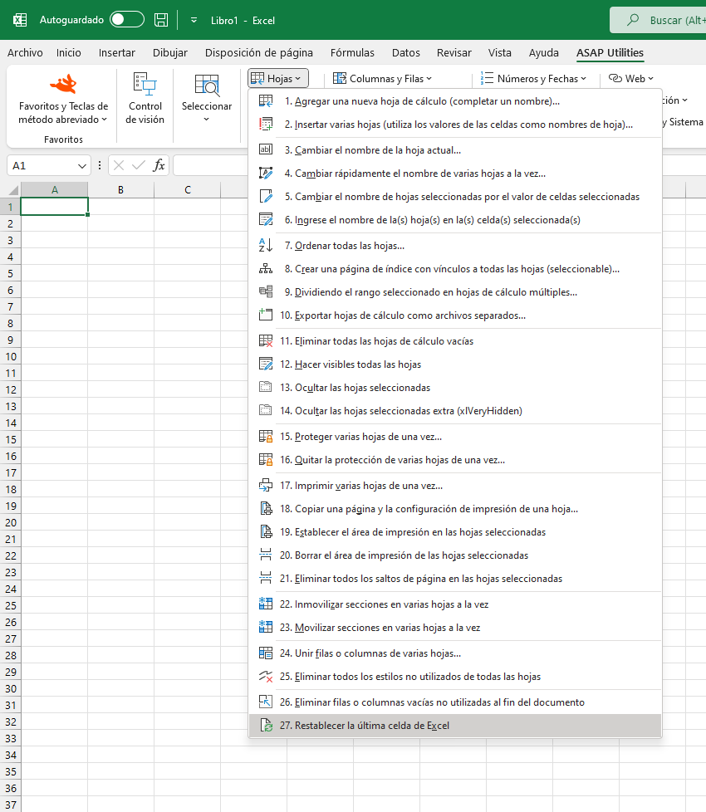Click the 'Agregar una nueva hoja' icon

(266, 101)
